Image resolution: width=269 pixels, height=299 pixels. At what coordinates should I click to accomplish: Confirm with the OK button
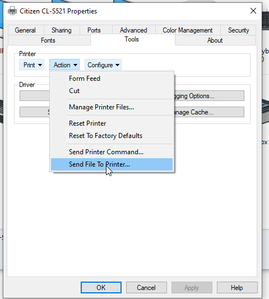101,287
